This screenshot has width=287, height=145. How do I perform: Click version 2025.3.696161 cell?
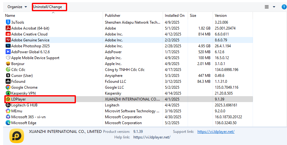click(x=226, y=105)
